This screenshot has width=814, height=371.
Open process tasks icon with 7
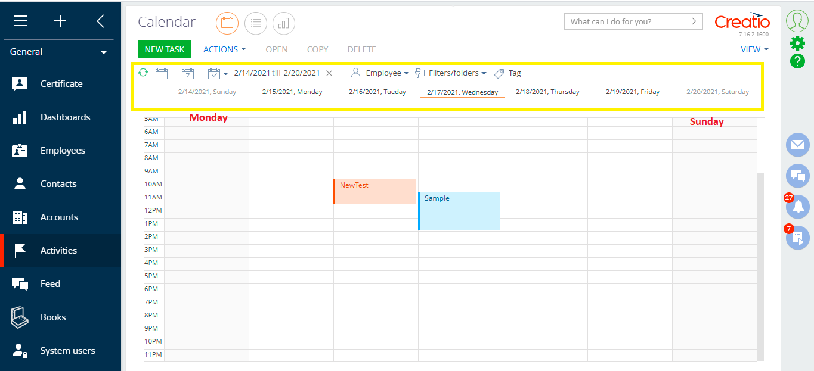798,238
